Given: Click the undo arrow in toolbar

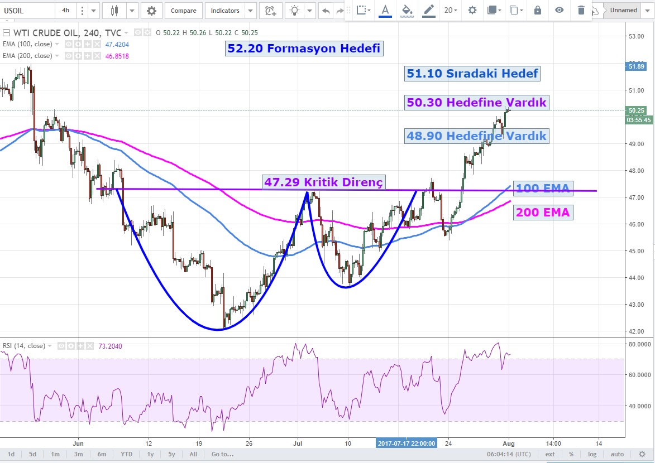Looking at the screenshot, I should [x=326, y=11].
